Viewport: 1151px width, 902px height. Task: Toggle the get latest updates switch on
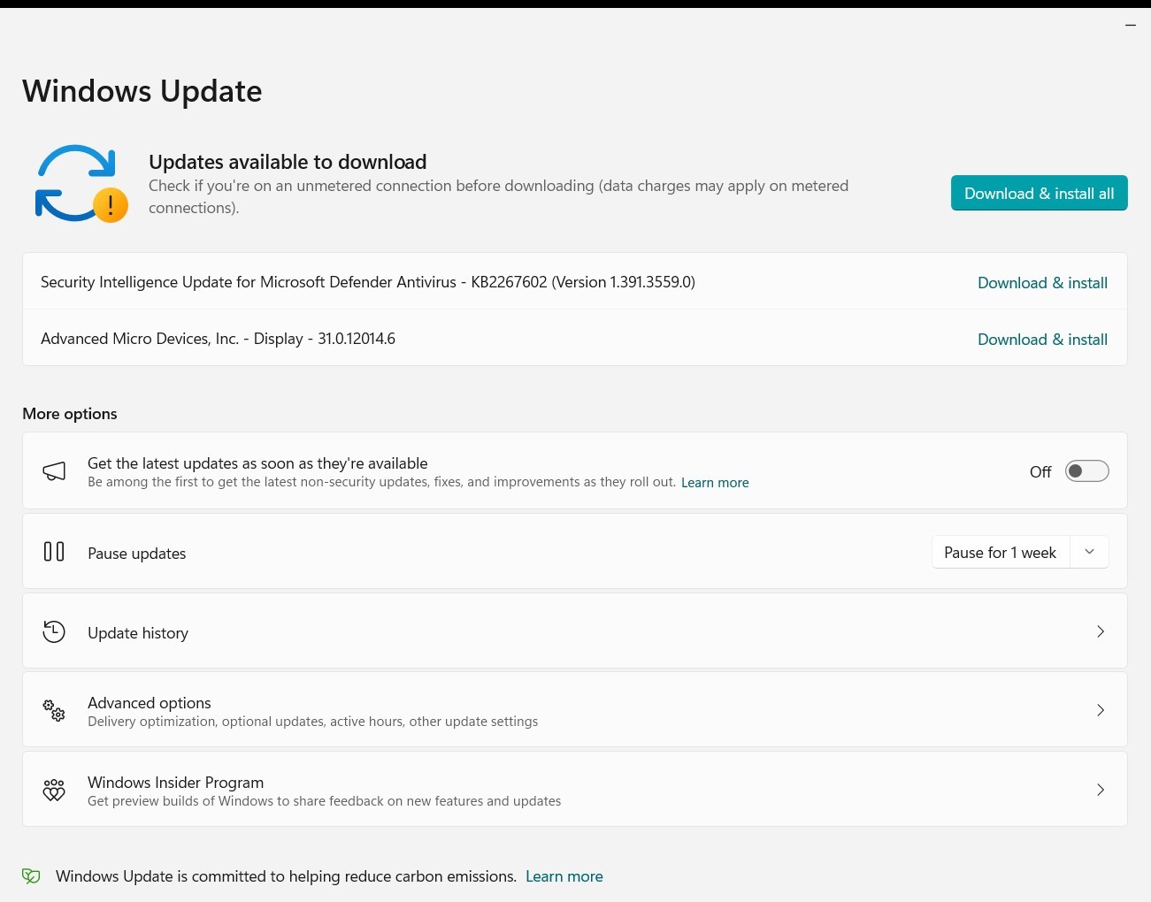[x=1086, y=471]
